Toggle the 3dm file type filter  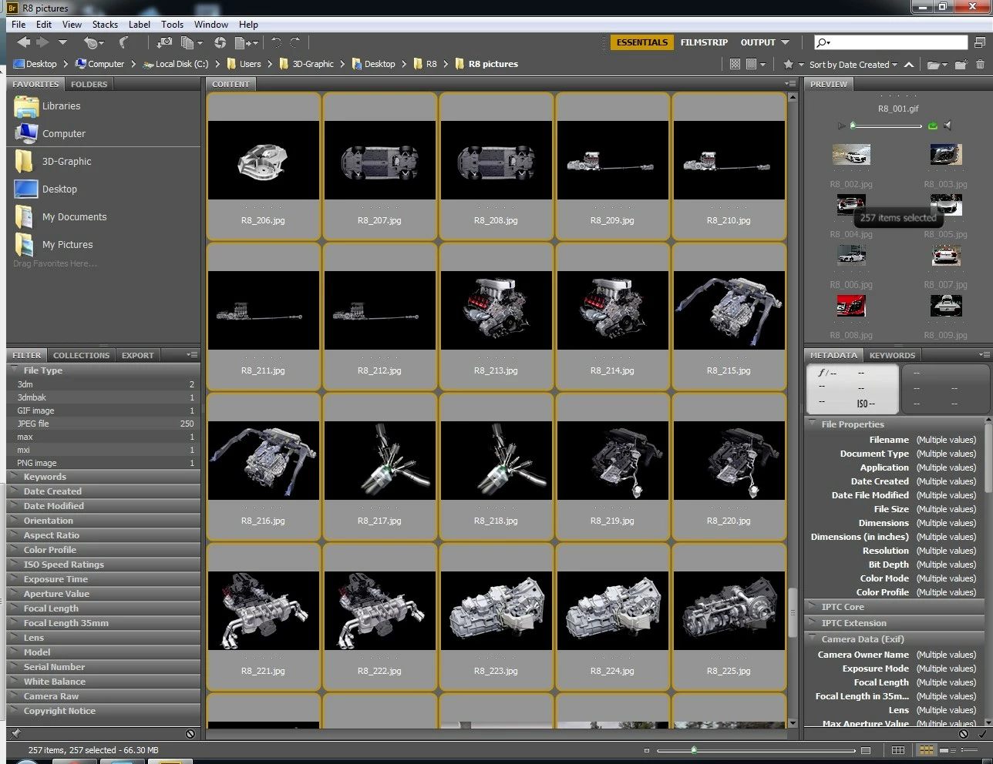[x=103, y=384]
